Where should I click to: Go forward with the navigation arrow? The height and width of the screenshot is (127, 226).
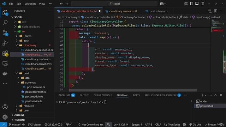67,4
